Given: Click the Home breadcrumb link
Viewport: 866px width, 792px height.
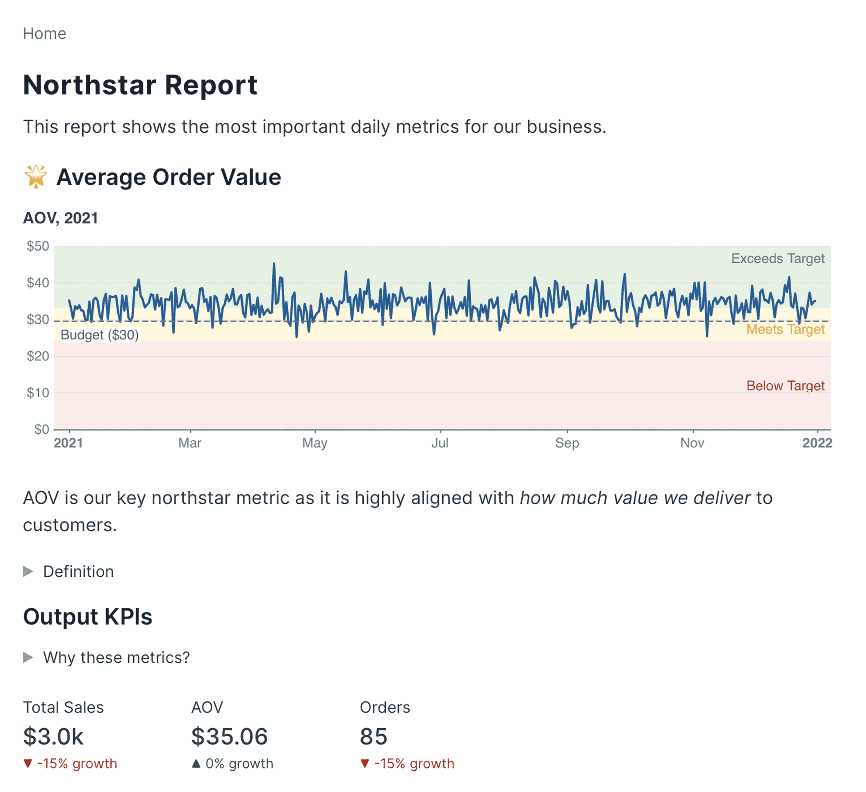Looking at the screenshot, I should [45, 34].
